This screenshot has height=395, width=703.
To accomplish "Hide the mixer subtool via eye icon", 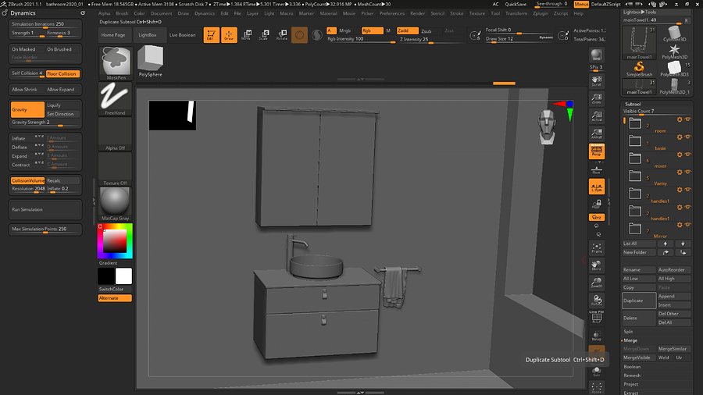I will pos(687,155).
